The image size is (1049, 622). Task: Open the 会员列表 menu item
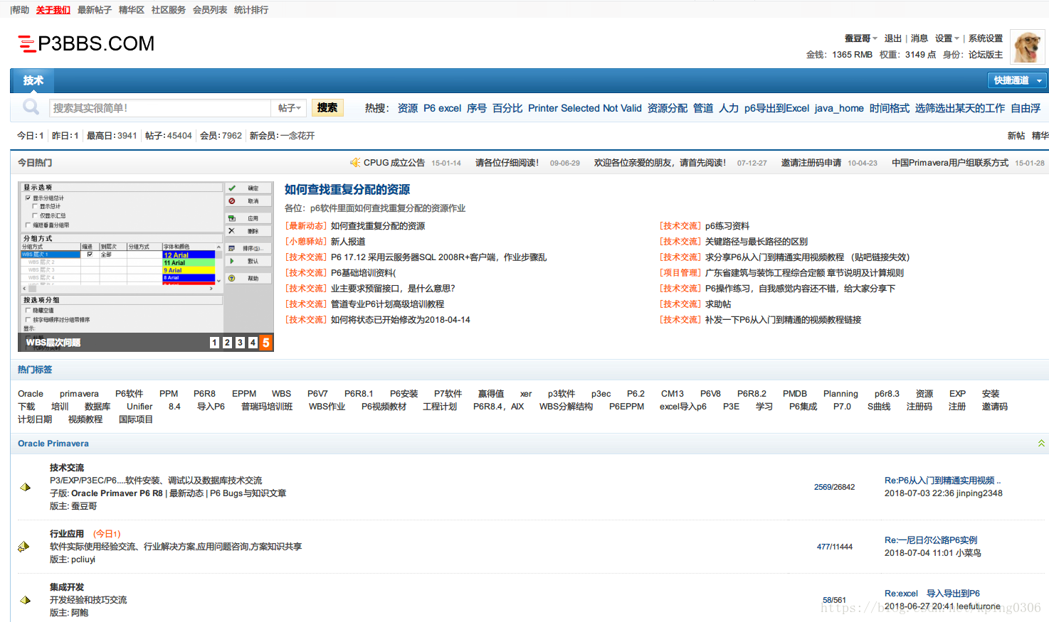point(210,10)
